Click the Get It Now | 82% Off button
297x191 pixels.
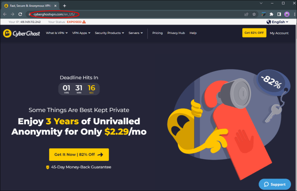[x=79, y=154]
